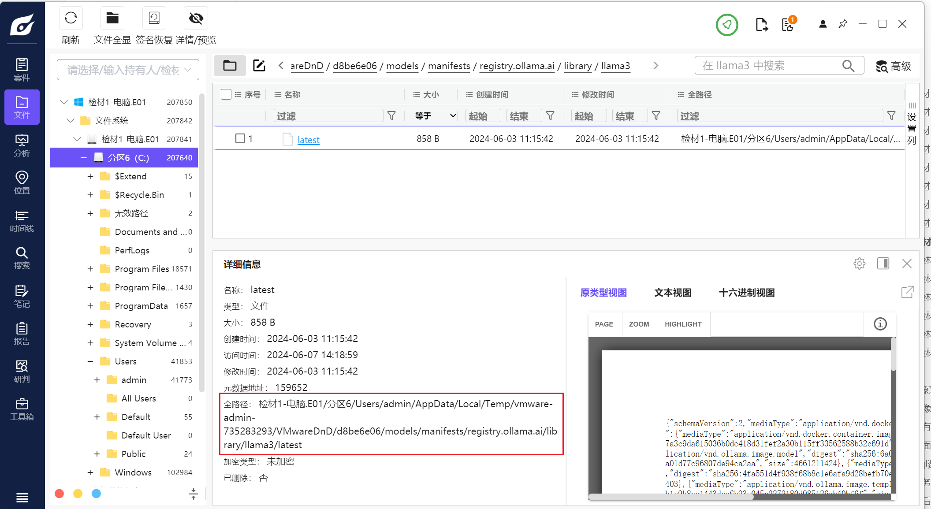Image resolution: width=931 pixels, height=509 pixels.
Task: Tick the checkbox for row 1
Action: [240, 138]
